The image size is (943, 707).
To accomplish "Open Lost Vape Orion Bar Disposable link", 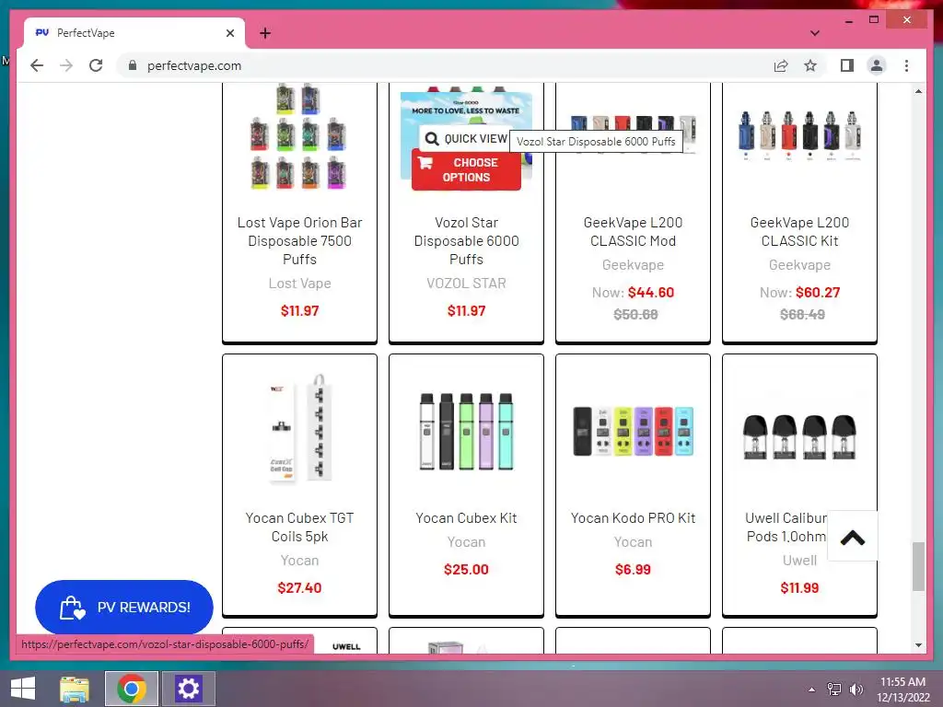I will pos(299,240).
